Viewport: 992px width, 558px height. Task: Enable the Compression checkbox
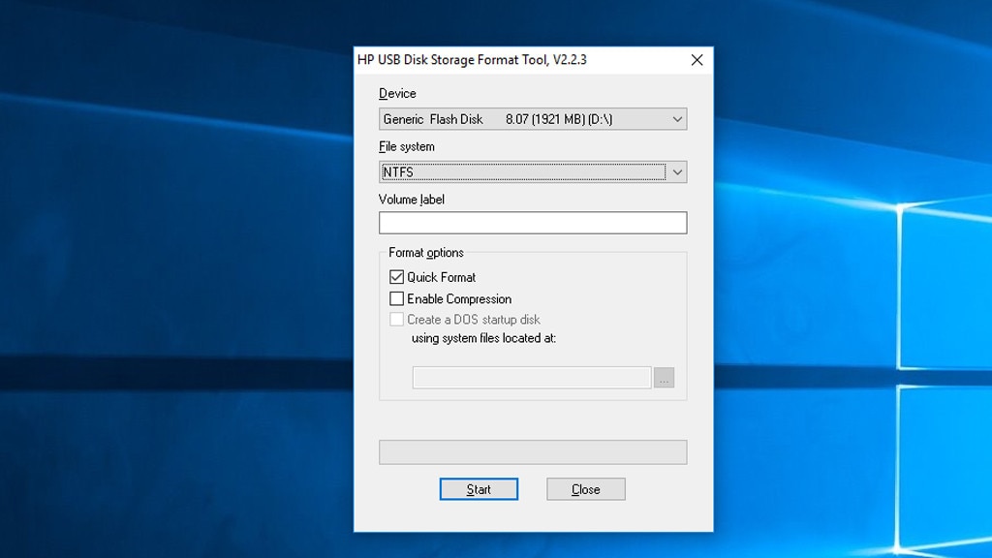point(396,298)
